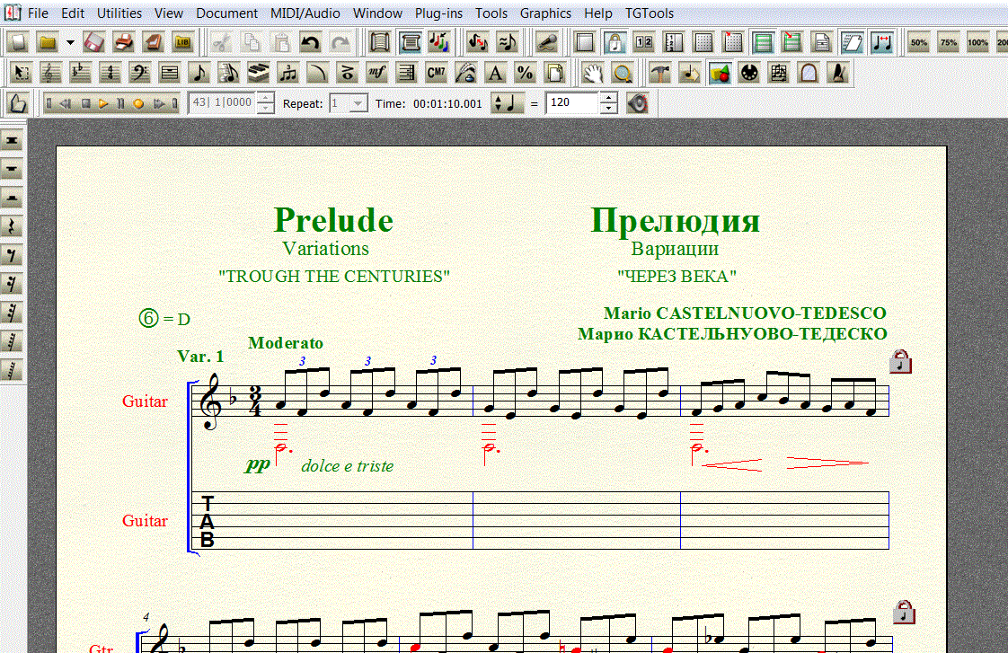The width and height of the screenshot is (1008, 653).
Task: Click the Save floppy disk icon
Action: [x=93, y=42]
